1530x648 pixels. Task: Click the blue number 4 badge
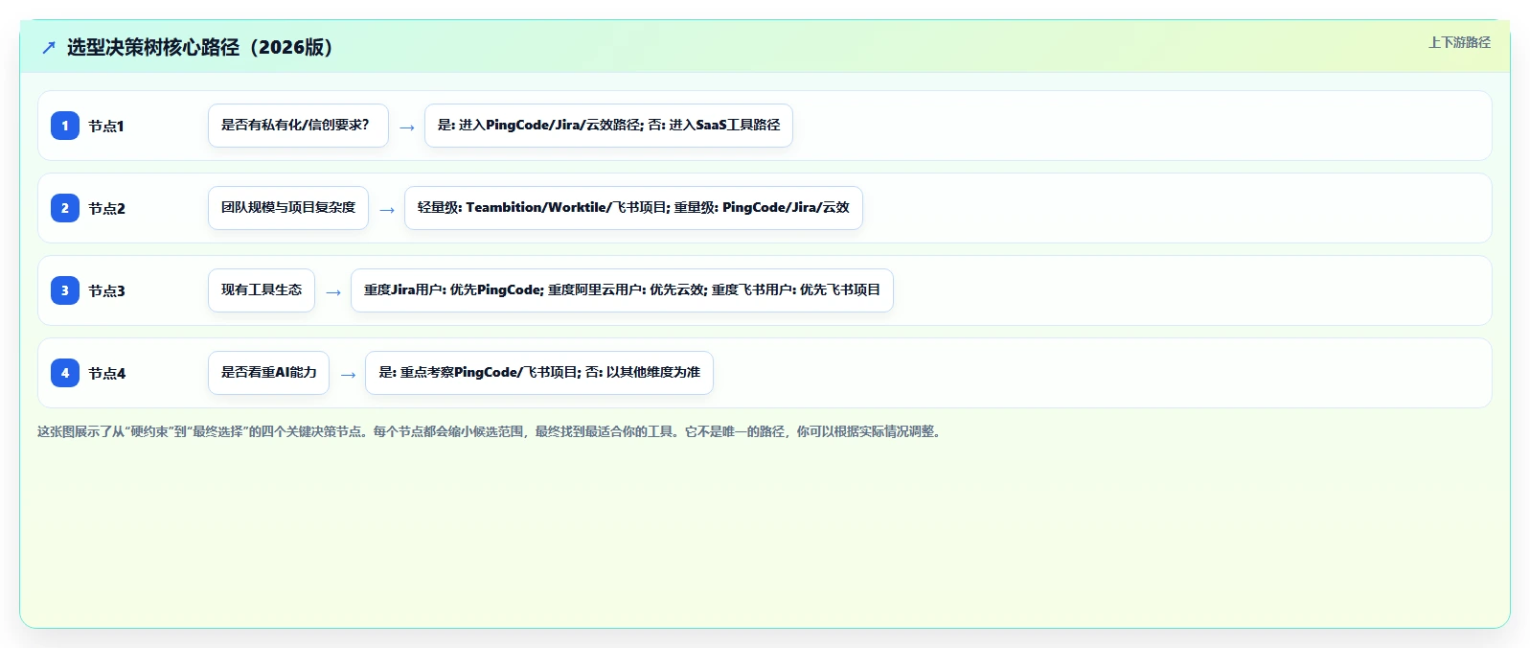(65, 373)
